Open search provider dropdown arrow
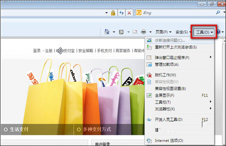Screen dimensions: 226x146 [x=224, y=12]
